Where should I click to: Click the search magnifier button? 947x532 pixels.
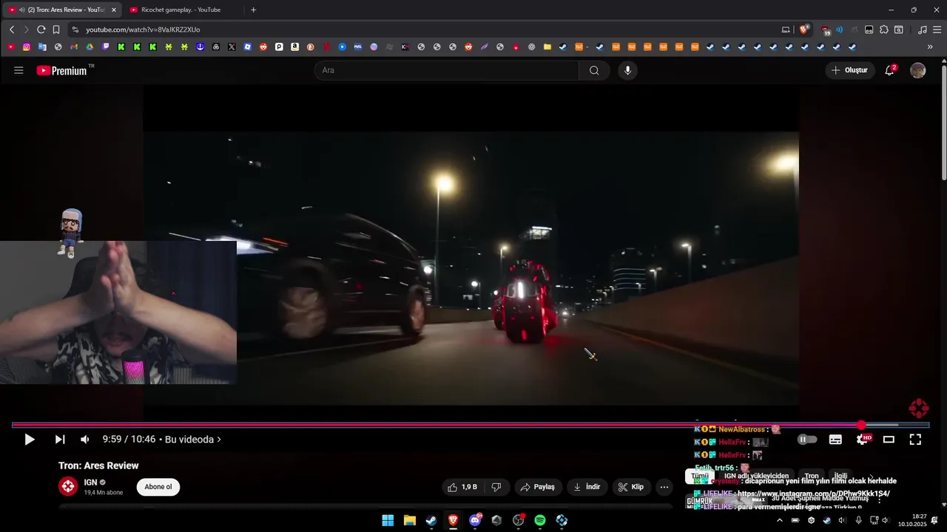coord(594,70)
